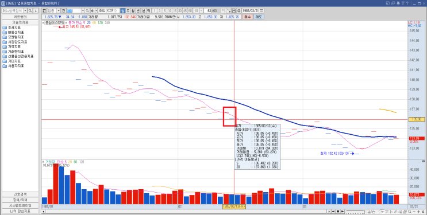Open the 나의 관심지표 tab

coord(20,211)
